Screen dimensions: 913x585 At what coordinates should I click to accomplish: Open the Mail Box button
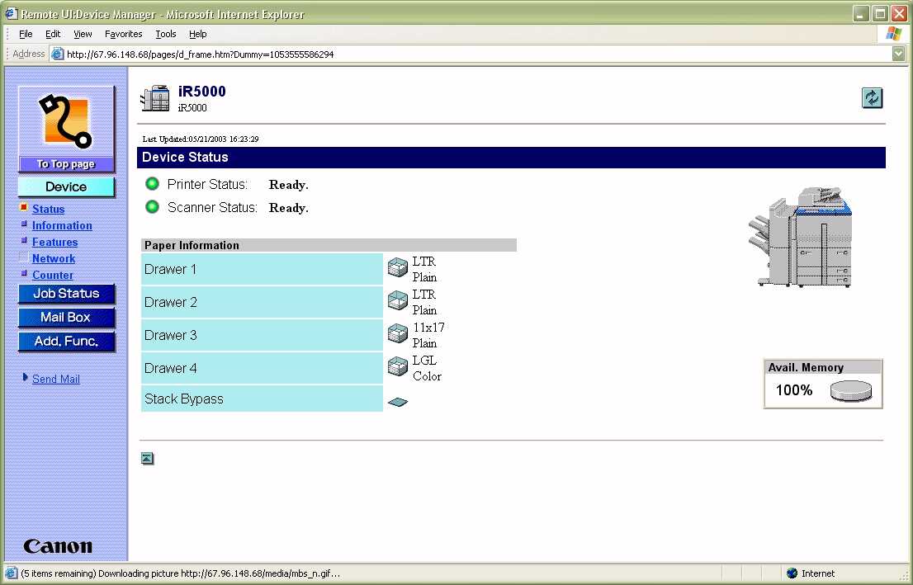pyautogui.click(x=66, y=318)
